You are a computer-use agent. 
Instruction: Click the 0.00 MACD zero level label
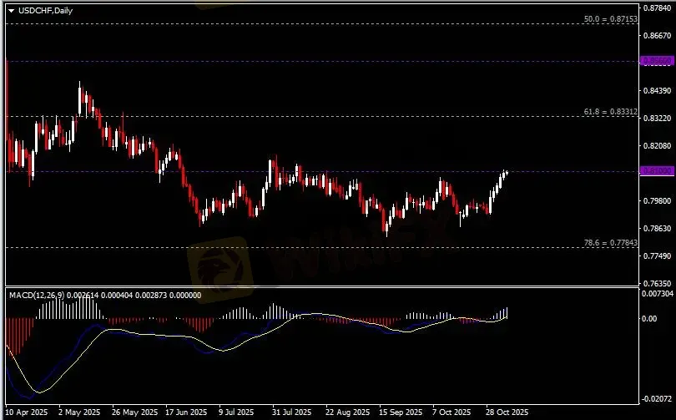(x=649, y=319)
